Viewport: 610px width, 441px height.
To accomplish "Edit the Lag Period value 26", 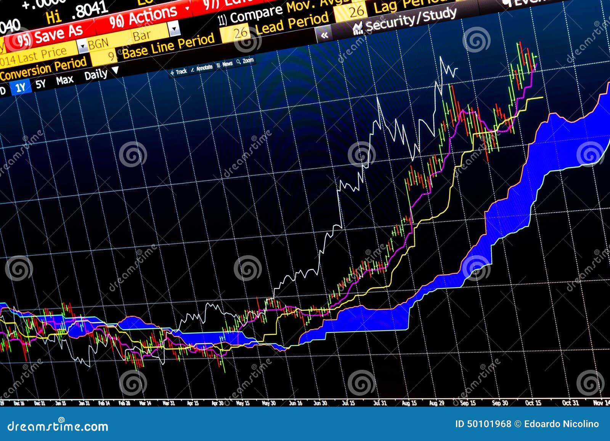I will 356,11.
